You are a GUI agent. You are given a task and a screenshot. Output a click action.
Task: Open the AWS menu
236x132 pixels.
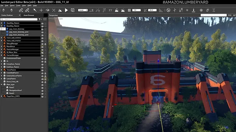click(29, 6)
